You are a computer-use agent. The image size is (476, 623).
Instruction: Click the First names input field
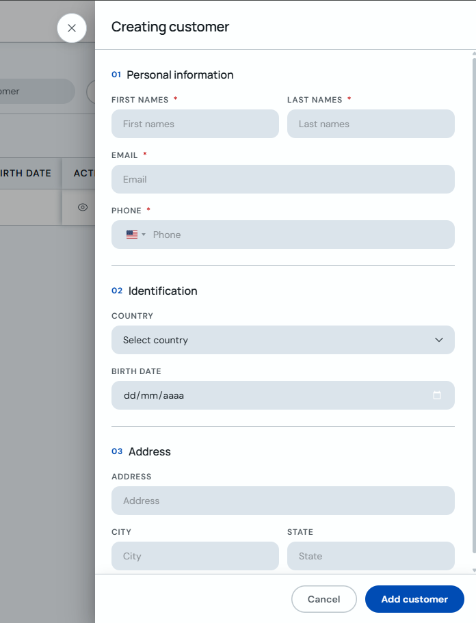[195, 124]
